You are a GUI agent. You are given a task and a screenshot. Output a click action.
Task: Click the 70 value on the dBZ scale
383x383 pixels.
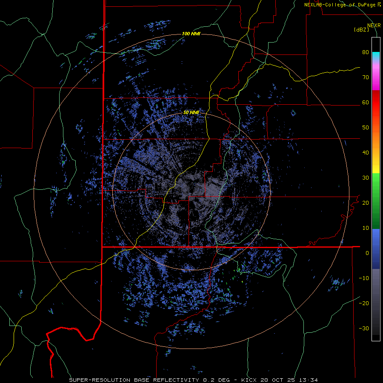click(366, 77)
